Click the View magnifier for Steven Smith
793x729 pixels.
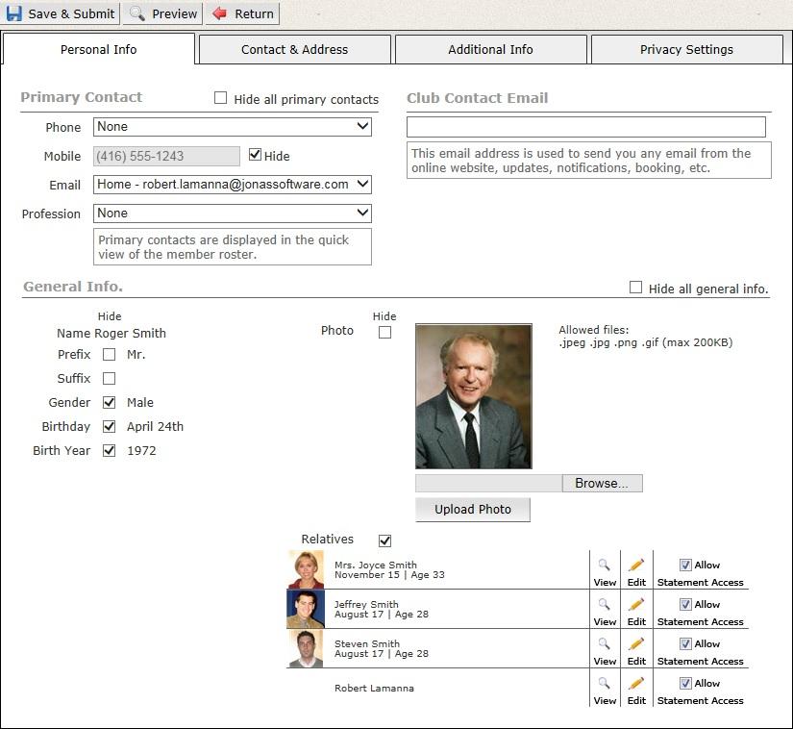click(605, 644)
